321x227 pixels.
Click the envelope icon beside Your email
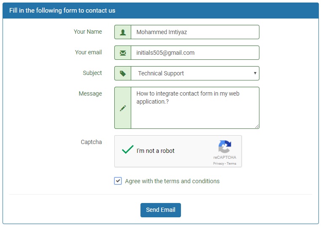pyautogui.click(x=123, y=53)
